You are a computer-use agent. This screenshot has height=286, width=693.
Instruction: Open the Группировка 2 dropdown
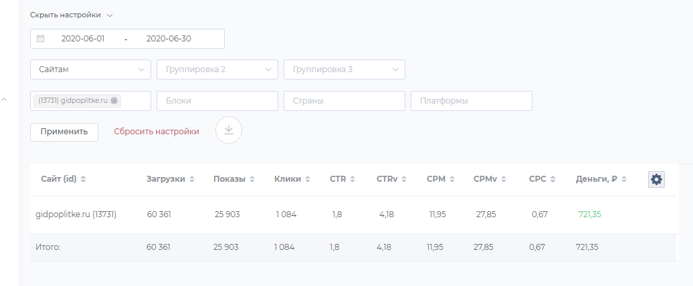pos(217,69)
